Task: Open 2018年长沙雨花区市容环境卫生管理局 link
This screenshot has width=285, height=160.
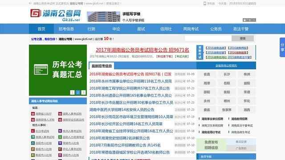Action: pos(131,116)
